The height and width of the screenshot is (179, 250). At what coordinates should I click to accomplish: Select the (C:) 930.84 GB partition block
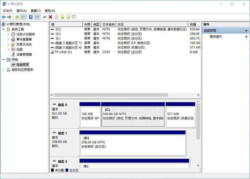point(133,115)
